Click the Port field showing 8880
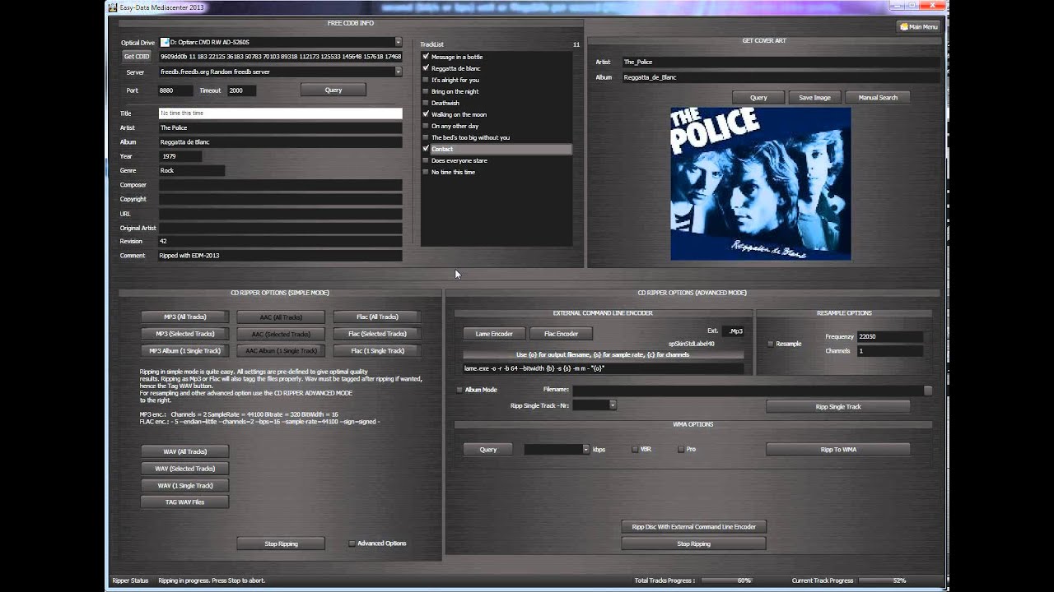Viewport: 1054px width, 592px height. coord(175,90)
